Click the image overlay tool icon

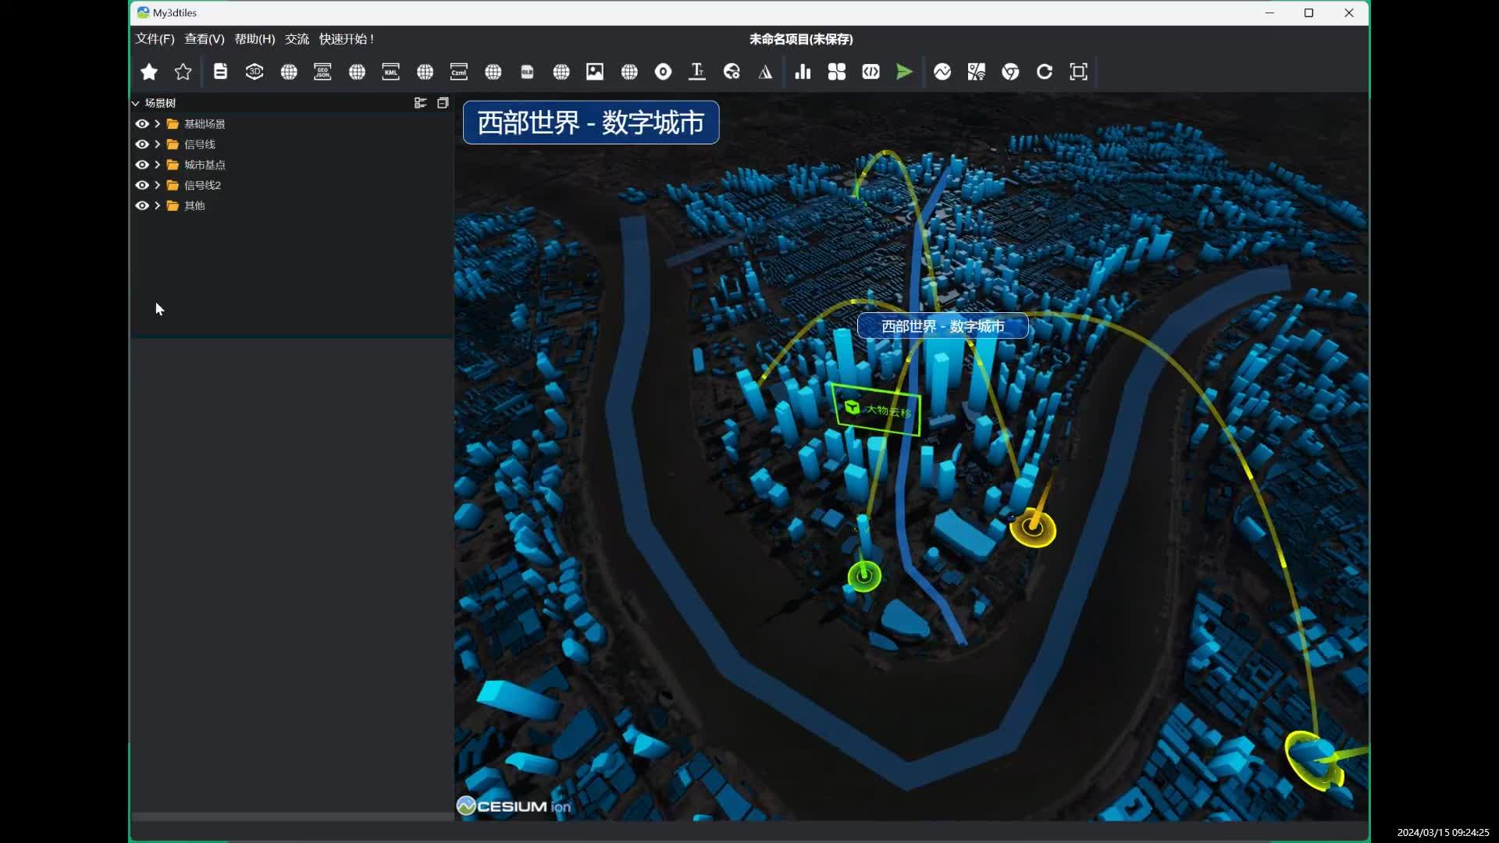595,72
